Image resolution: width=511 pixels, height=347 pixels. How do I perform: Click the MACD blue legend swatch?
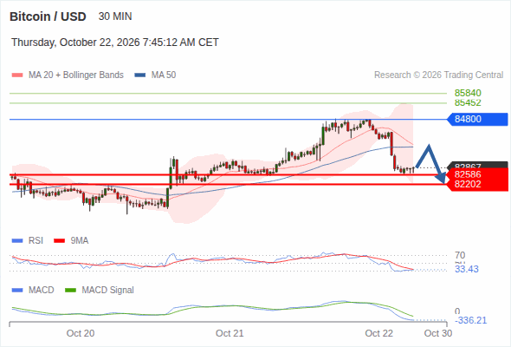tap(17, 290)
